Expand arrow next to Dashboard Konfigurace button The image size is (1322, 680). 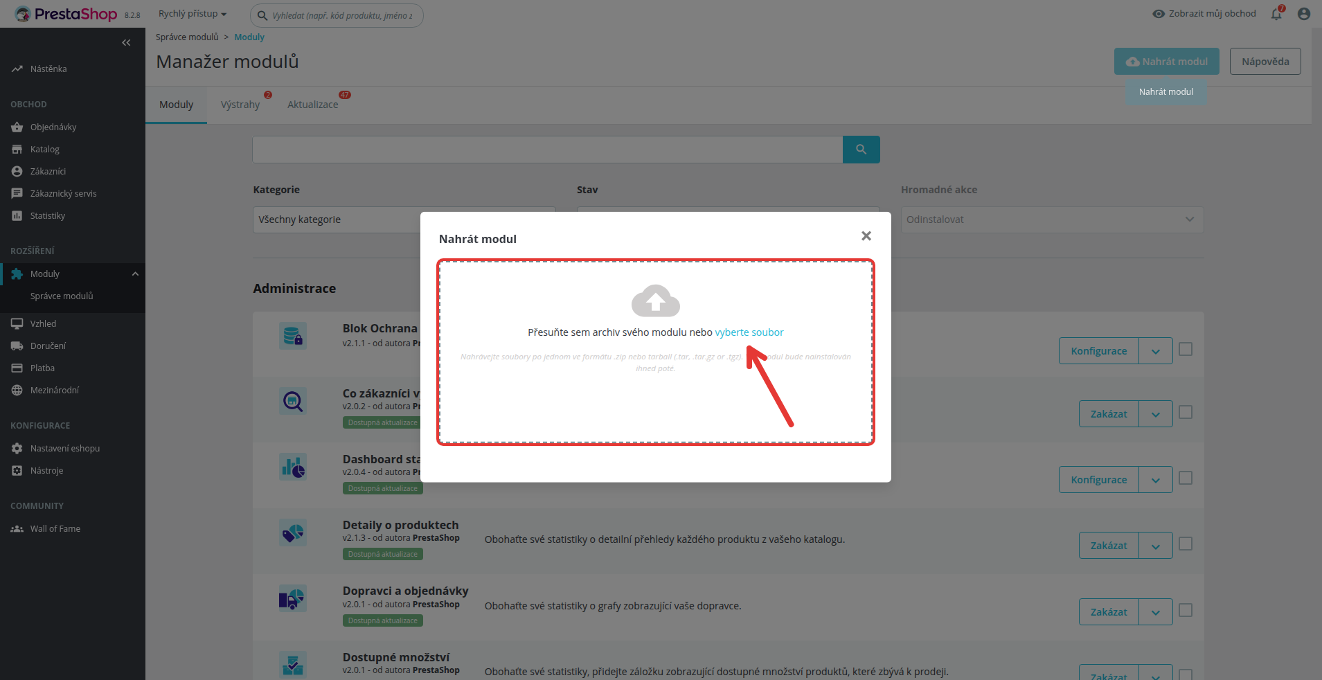click(1156, 480)
